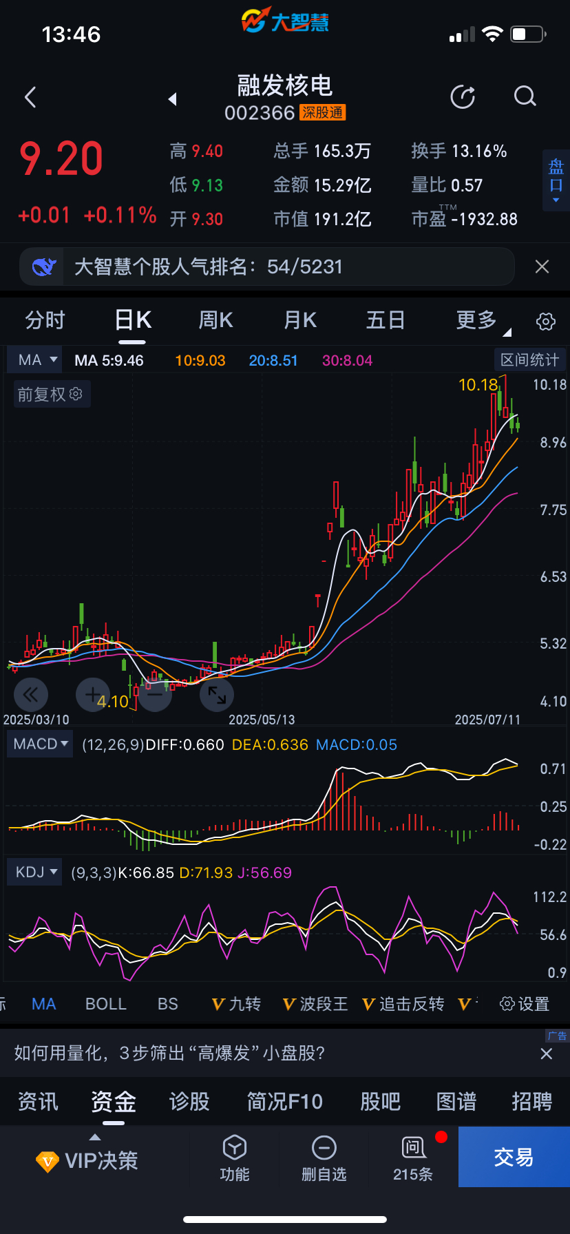This screenshot has height=1234, width=570.
Task: Select the BS indicator
Action: click(168, 1004)
